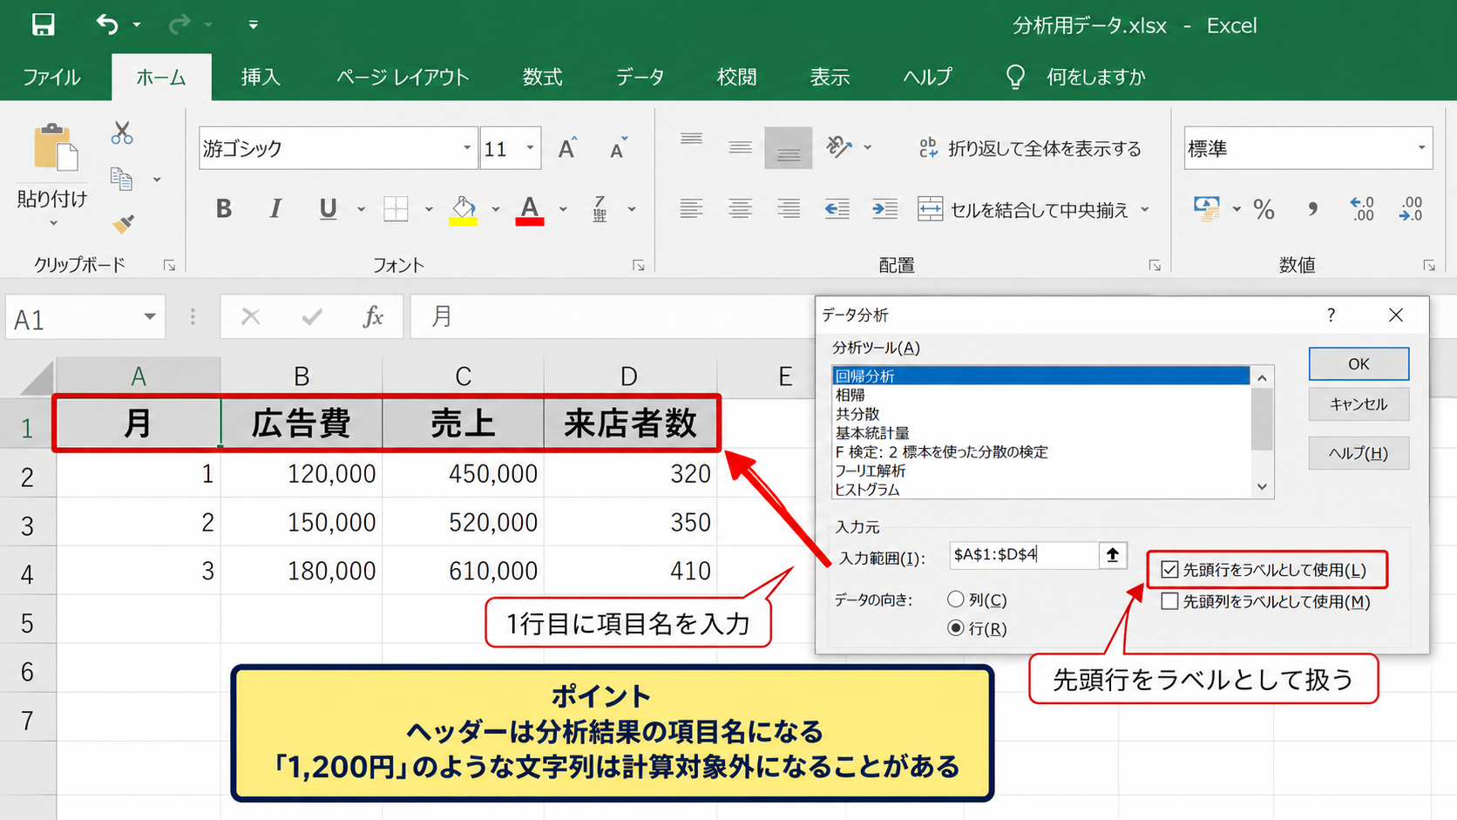The image size is (1457, 820).
Task: Toggle Italic formatting
Action: [275, 209]
